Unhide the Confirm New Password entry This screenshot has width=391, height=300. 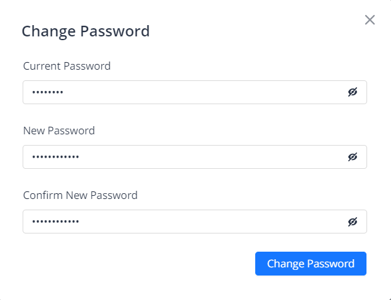(x=353, y=222)
